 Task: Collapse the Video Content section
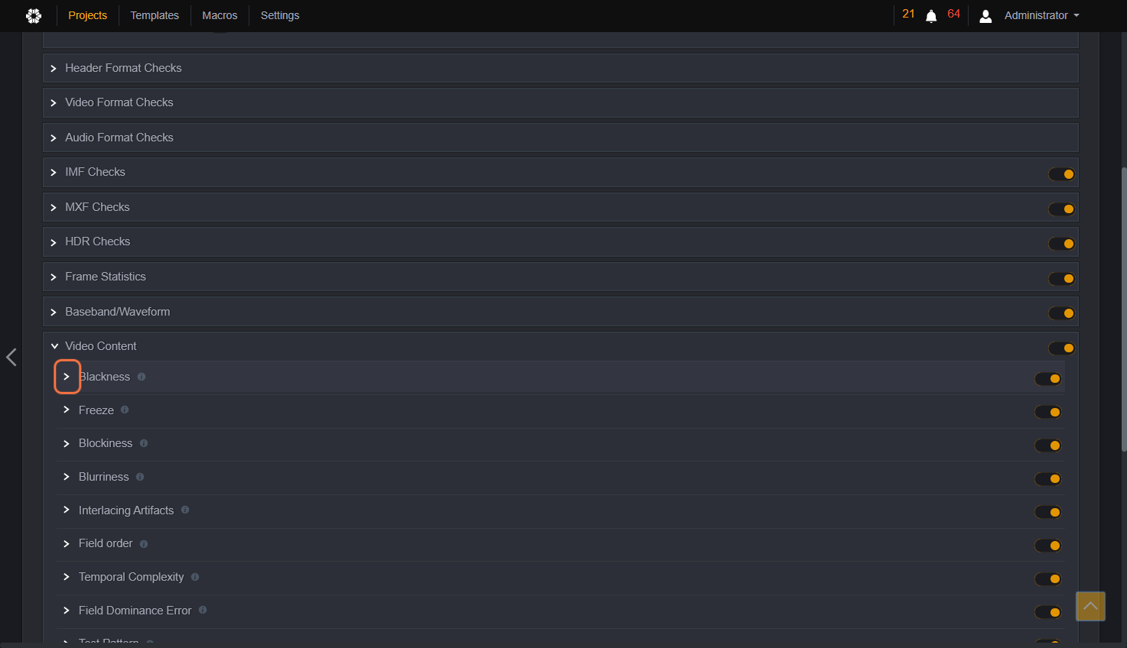(54, 346)
